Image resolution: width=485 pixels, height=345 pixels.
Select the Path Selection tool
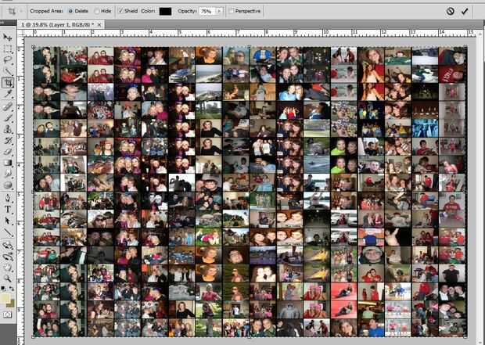7,221
